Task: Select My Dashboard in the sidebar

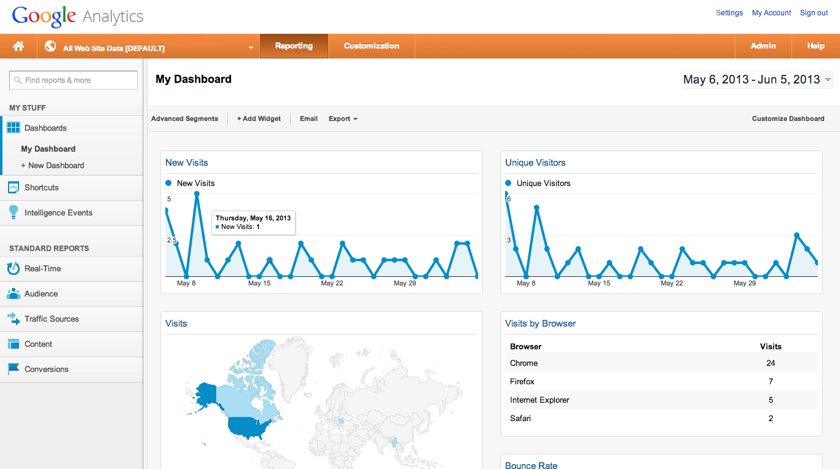Action: (x=48, y=149)
